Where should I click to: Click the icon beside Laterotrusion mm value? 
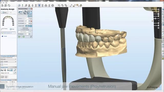tap(31, 21)
